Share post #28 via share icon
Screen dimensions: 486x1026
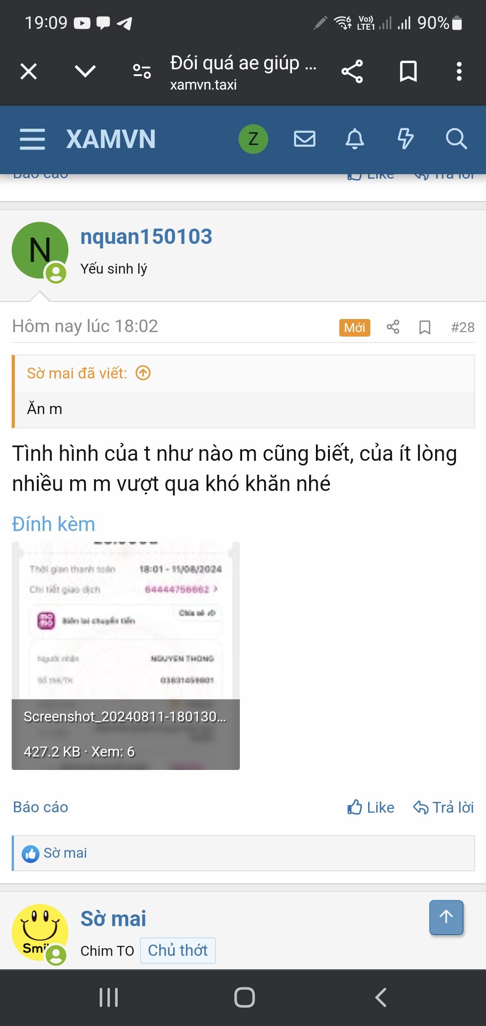point(393,327)
